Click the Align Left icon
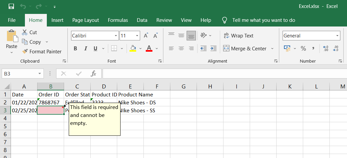The image size is (347, 158). (171, 48)
